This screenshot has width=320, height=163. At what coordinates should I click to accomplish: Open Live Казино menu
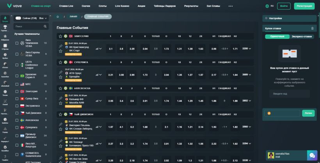tap(122, 6)
